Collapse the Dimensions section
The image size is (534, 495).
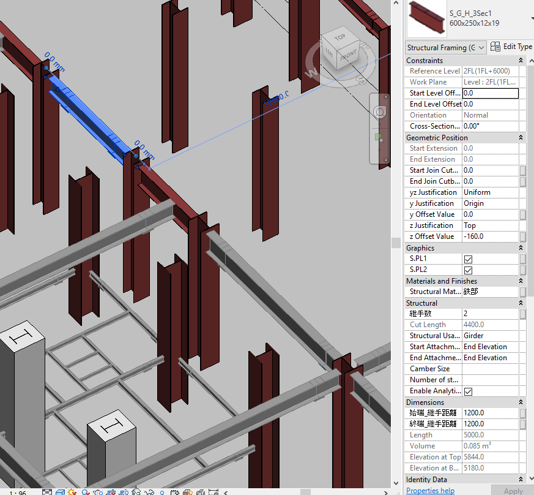(520, 402)
